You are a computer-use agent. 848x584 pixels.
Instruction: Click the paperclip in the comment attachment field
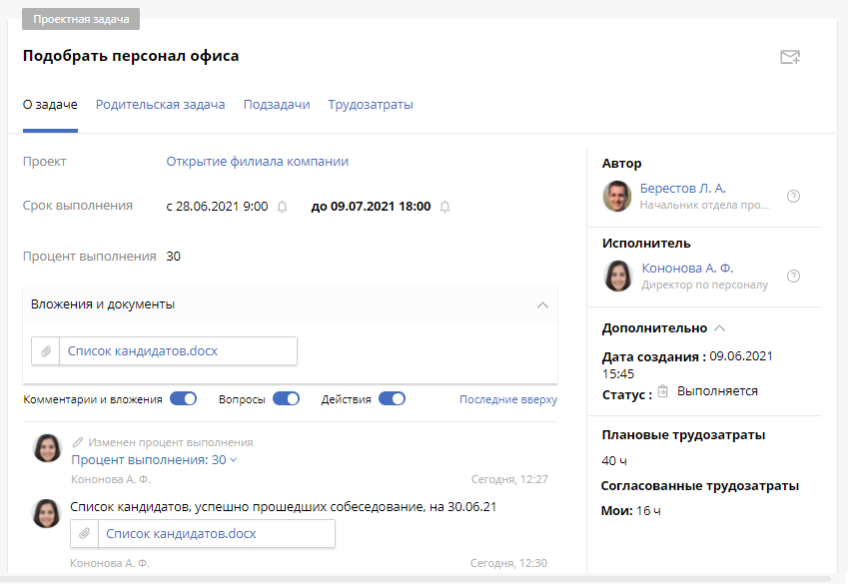tap(85, 534)
